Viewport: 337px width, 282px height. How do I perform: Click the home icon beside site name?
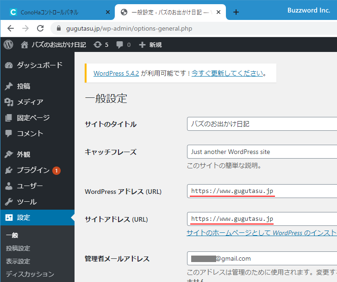click(24, 45)
